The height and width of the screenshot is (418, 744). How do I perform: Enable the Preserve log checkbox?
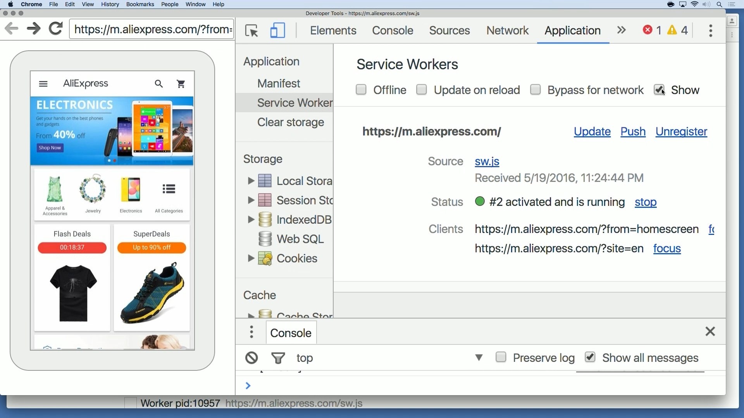pos(501,357)
